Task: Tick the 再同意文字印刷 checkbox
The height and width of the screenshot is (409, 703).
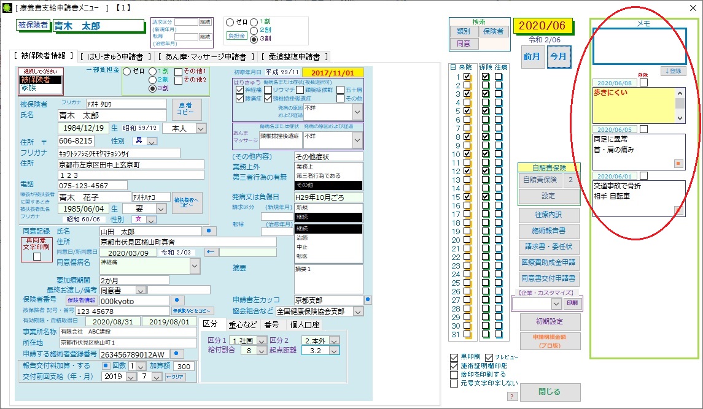Action: click(x=37, y=257)
